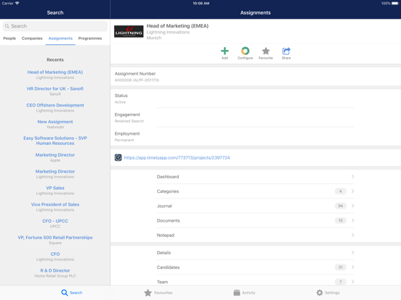Tap the Share icon
Viewport: 401px width, 300px height.
pyautogui.click(x=286, y=51)
